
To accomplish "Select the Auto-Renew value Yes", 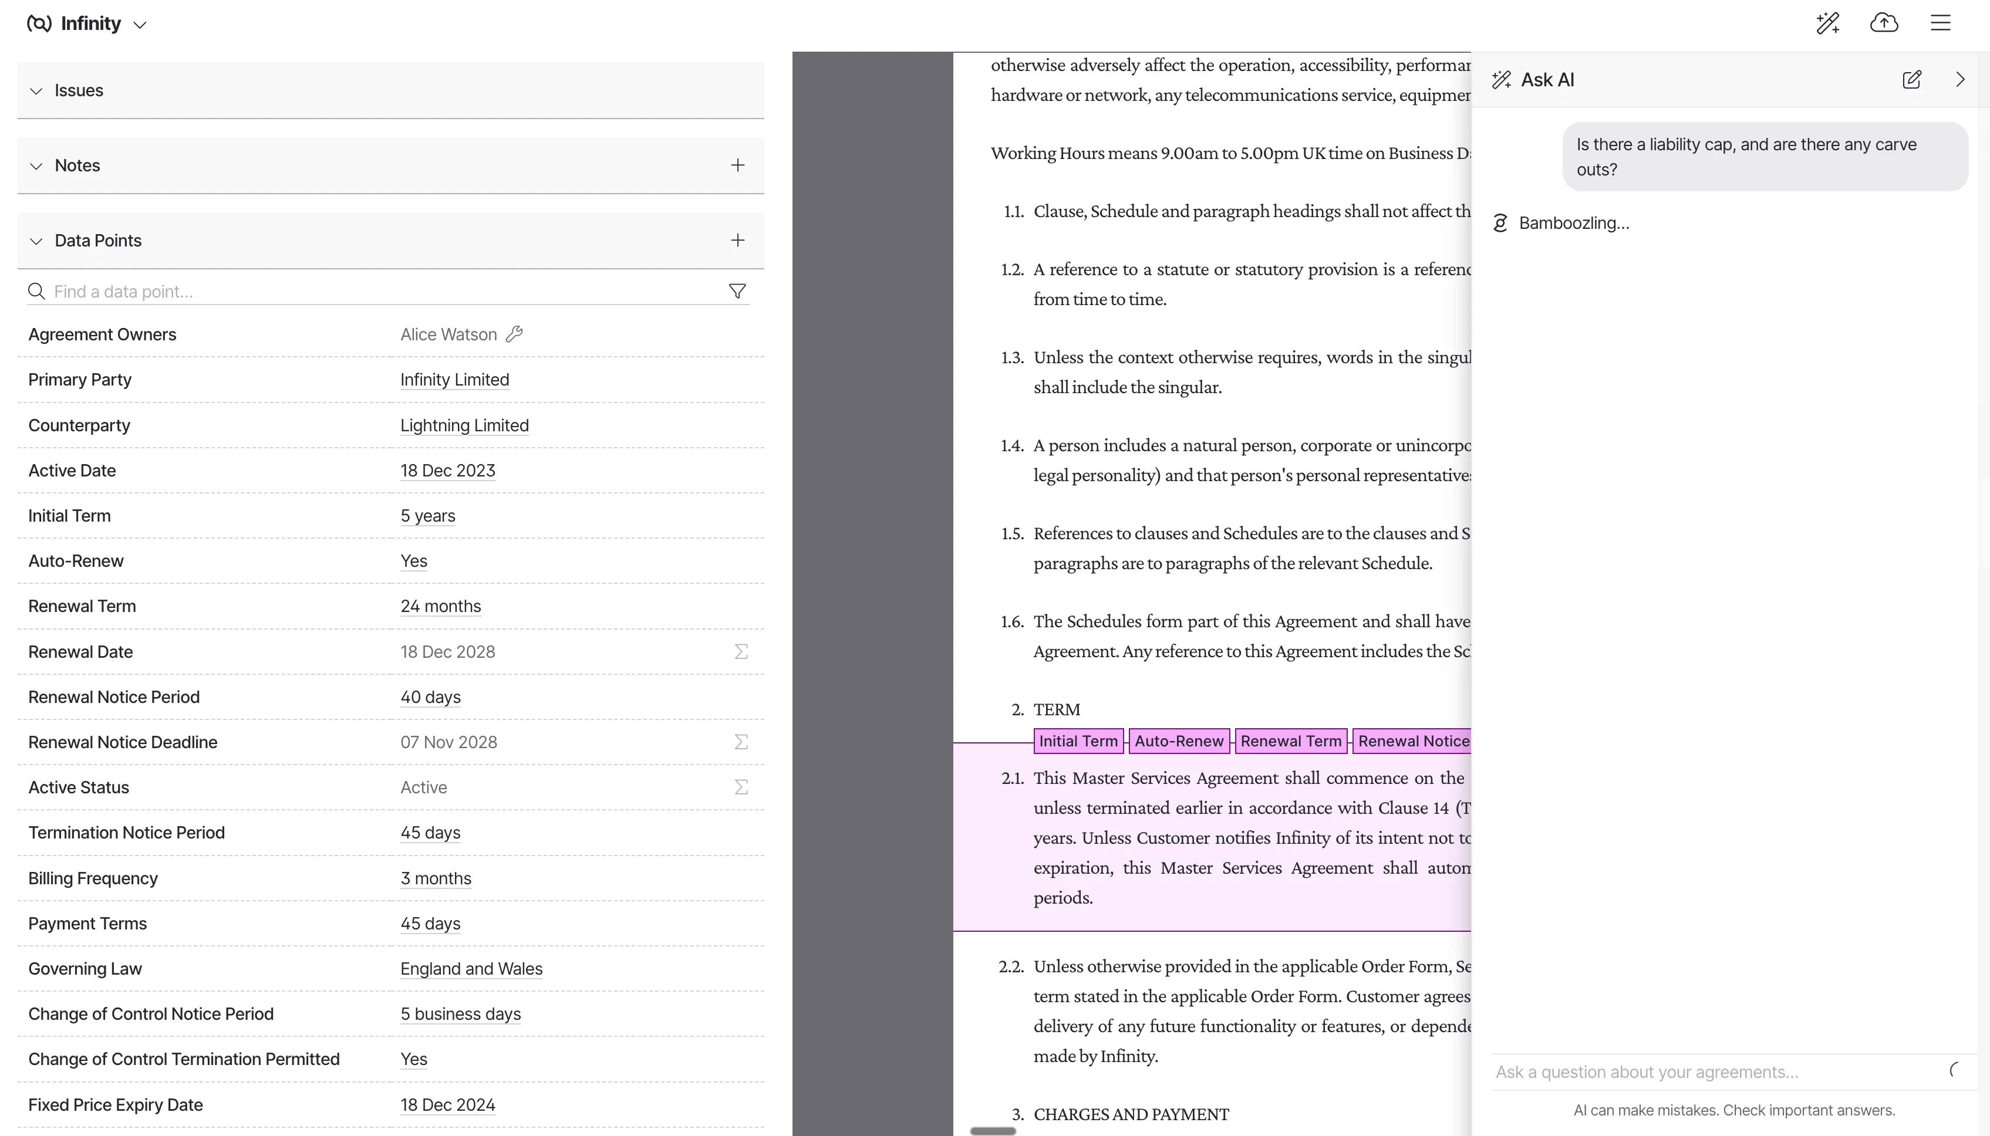I will point(414,561).
